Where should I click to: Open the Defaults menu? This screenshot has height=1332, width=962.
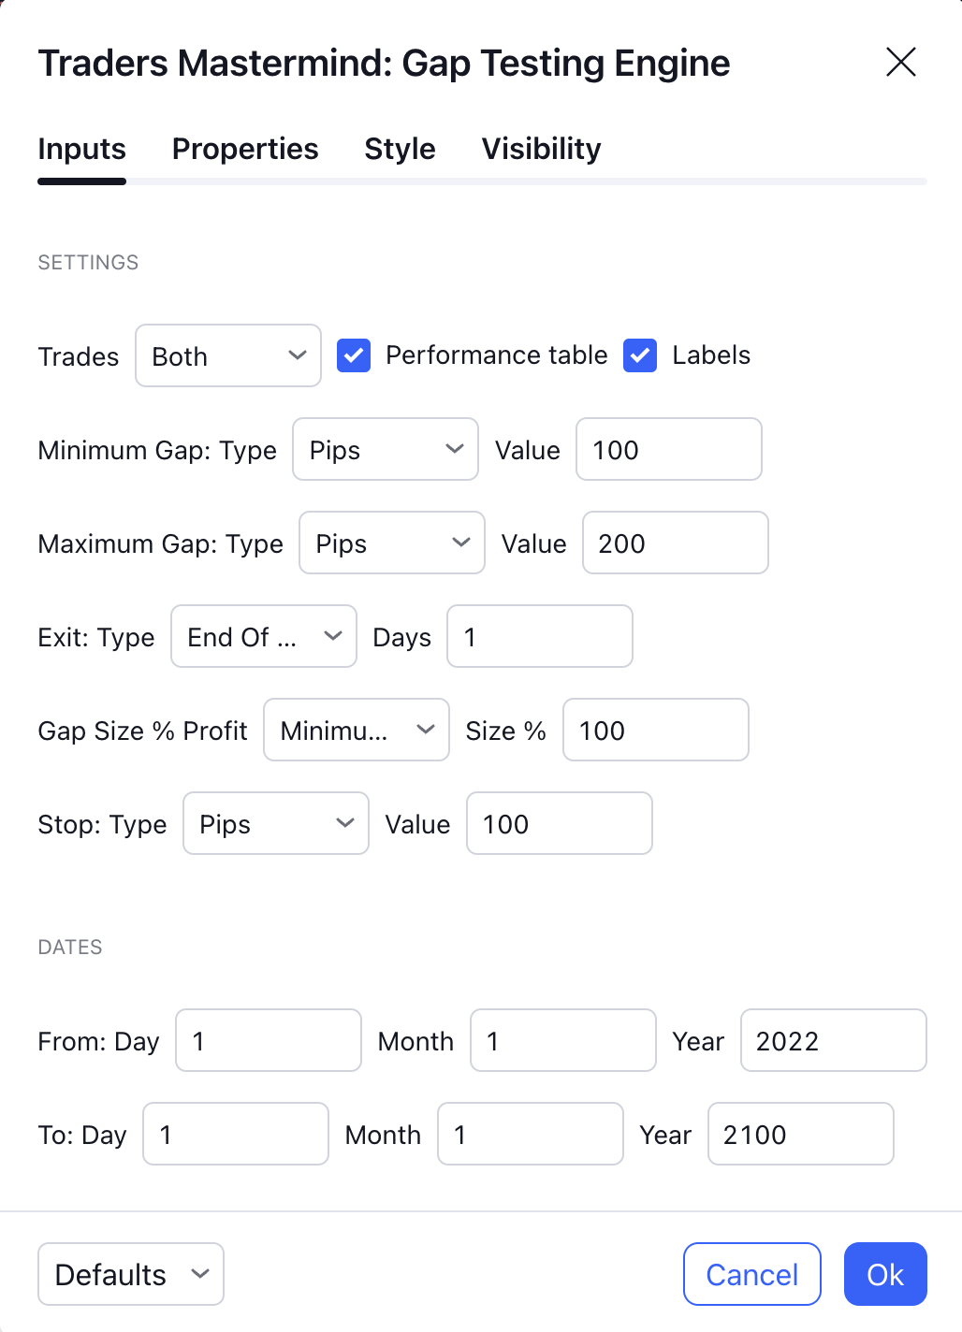click(x=130, y=1274)
